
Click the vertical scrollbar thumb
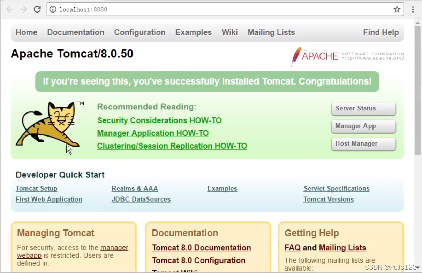417,91
